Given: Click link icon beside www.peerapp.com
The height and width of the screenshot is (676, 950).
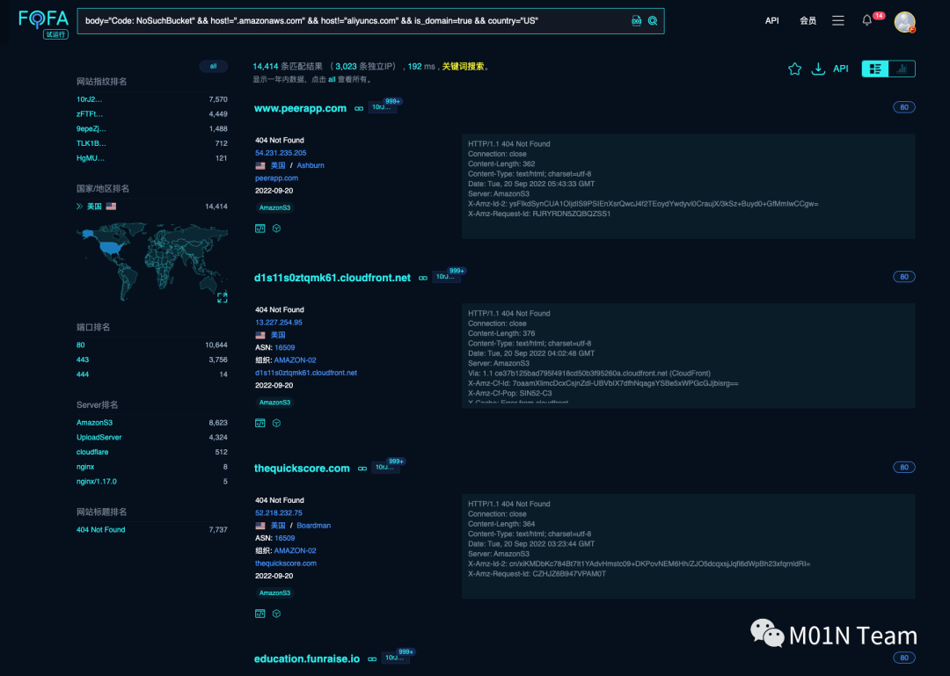Looking at the screenshot, I should (359, 109).
